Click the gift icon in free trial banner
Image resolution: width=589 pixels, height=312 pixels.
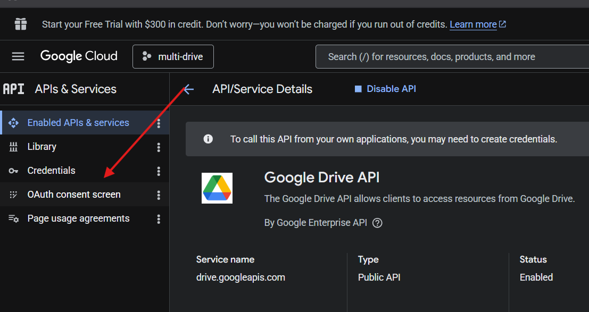[21, 24]
